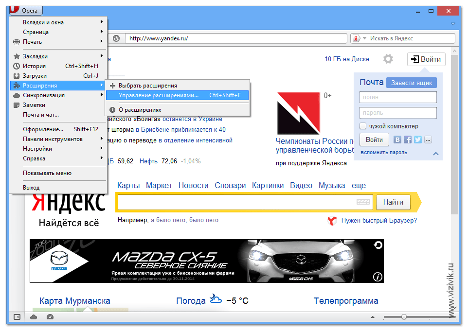
Task: Open the Вкладки и окна submenu
Action: 58,22
